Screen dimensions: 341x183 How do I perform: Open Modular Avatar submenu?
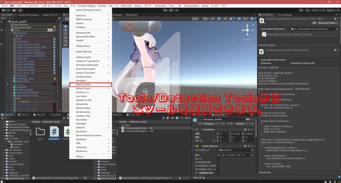91,33
